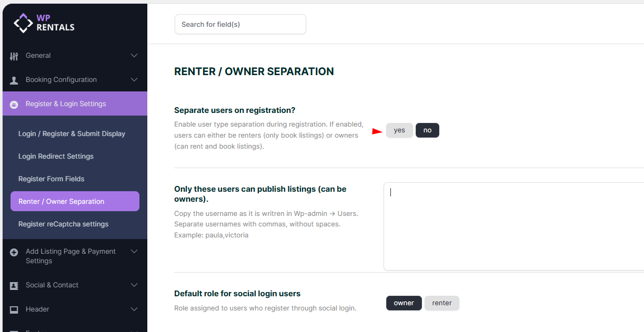This screenshot has width=644, height=332.
Task: Click the Add Listing Page plus icon
Action: click(14, 252)
